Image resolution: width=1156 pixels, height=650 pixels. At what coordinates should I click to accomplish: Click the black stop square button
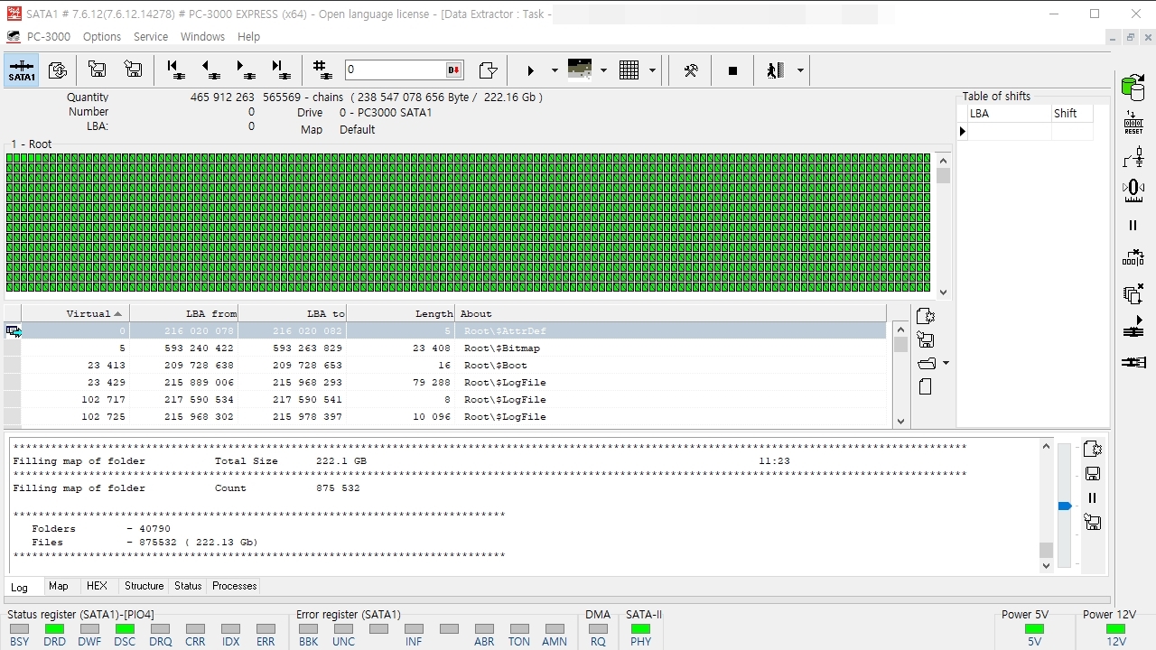[732, 70]
